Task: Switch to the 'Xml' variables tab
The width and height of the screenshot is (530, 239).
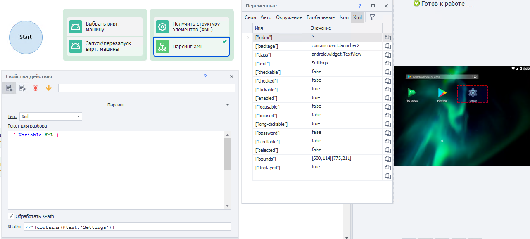Action: tap(358, 17)
